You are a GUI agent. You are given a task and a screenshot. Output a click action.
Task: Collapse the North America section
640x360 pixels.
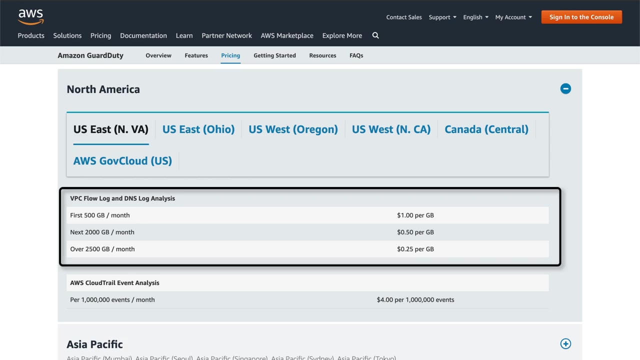tap(565, 89)
